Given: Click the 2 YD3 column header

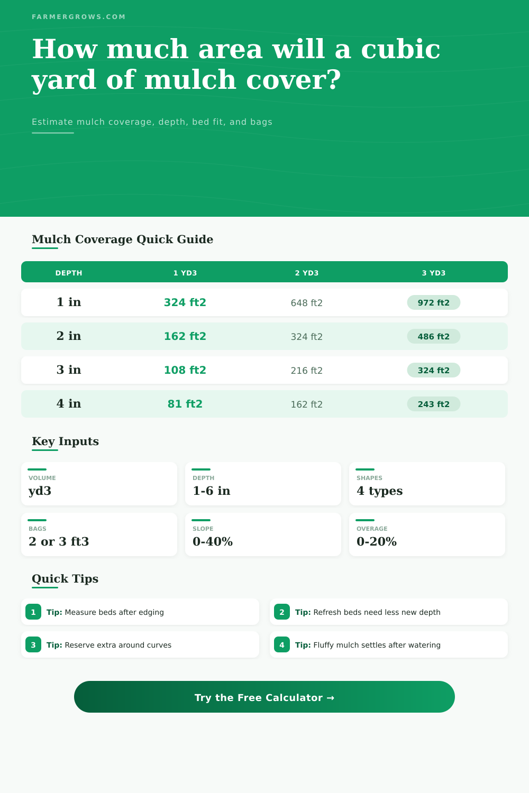Looking at the screenshot, I should coord(307,273).
